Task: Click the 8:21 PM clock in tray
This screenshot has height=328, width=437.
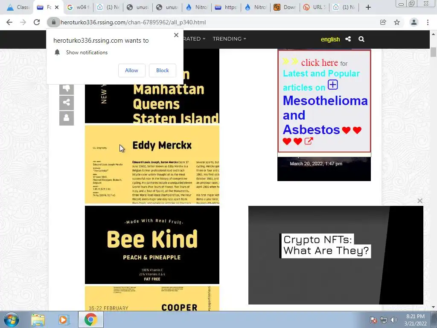Action: click(415, 316)
